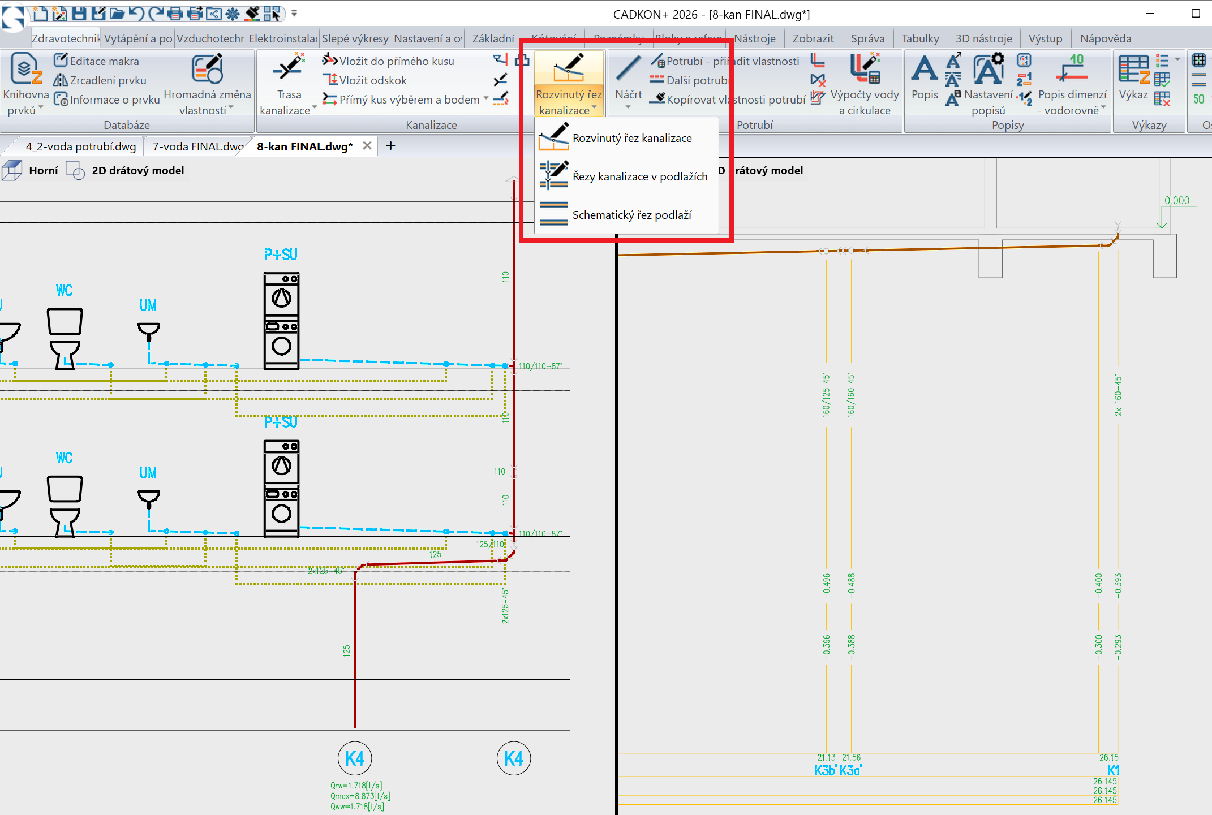
Task: Open the Vytápění ribbon tab
Action: (x=138, y=38)
